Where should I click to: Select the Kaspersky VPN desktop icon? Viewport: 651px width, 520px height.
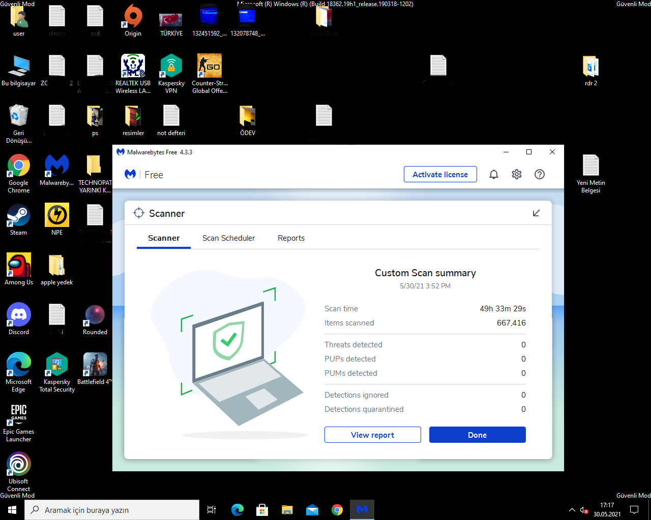[x=171, y=74]
